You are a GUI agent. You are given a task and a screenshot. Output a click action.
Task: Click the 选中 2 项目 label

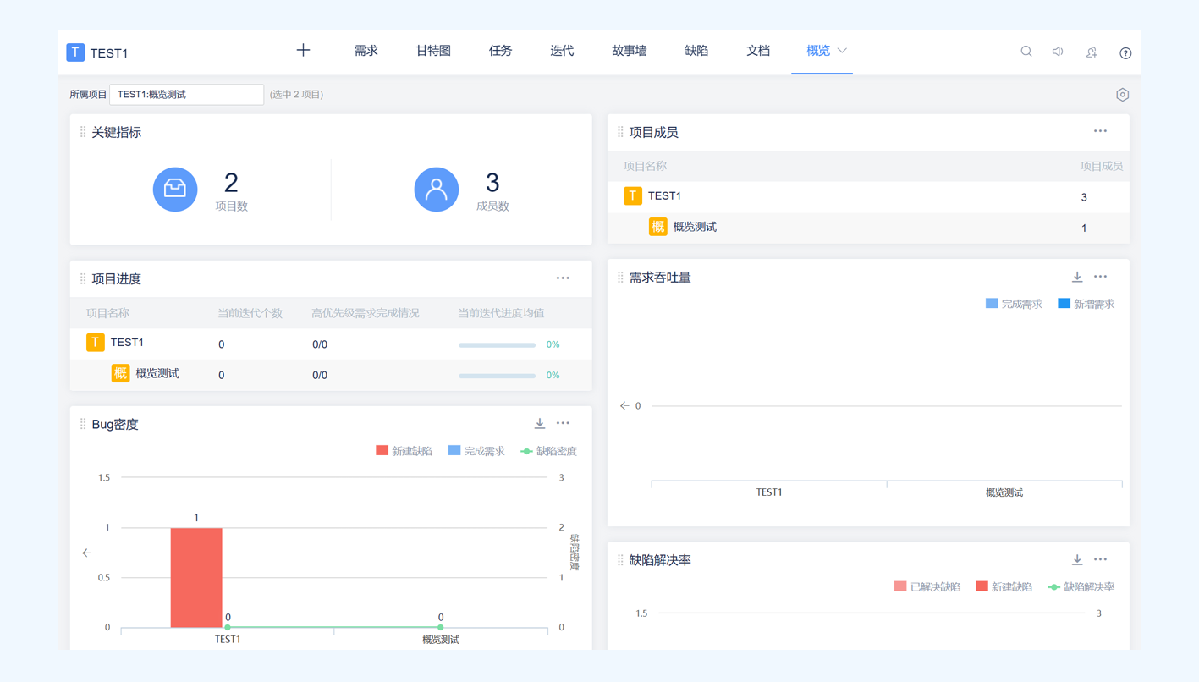point(296,95)
